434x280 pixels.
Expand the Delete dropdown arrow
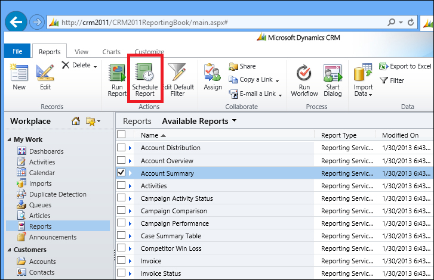pyautogui.click(x=95, y=66)
